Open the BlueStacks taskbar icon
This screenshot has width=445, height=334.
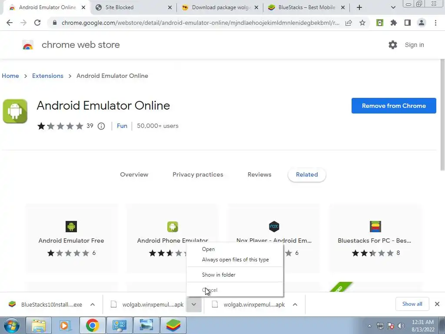173,325
